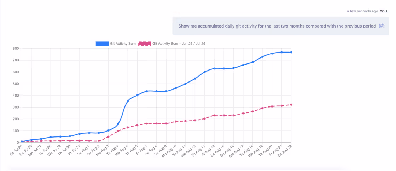Click the 'Sa Jul 25' x-axis label

pyautogui.click(x=16, y=150)
